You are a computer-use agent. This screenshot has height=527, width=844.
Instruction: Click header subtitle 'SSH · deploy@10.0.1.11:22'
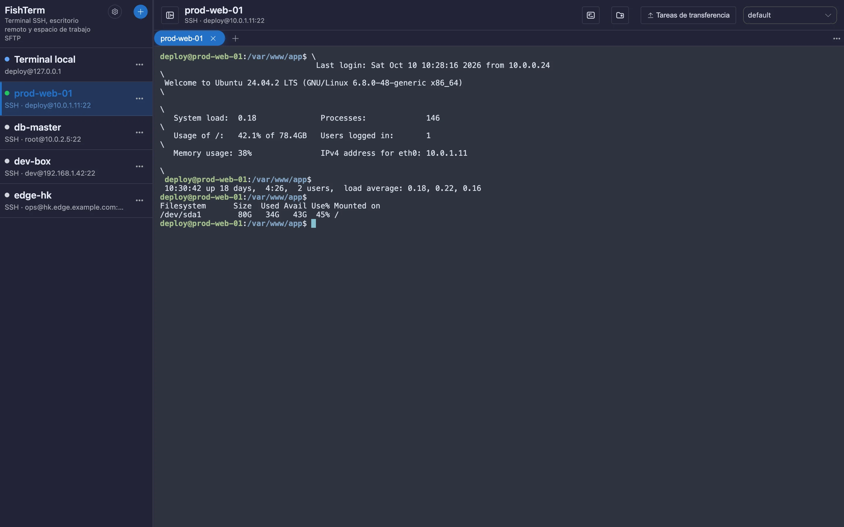tap(224, 20)
